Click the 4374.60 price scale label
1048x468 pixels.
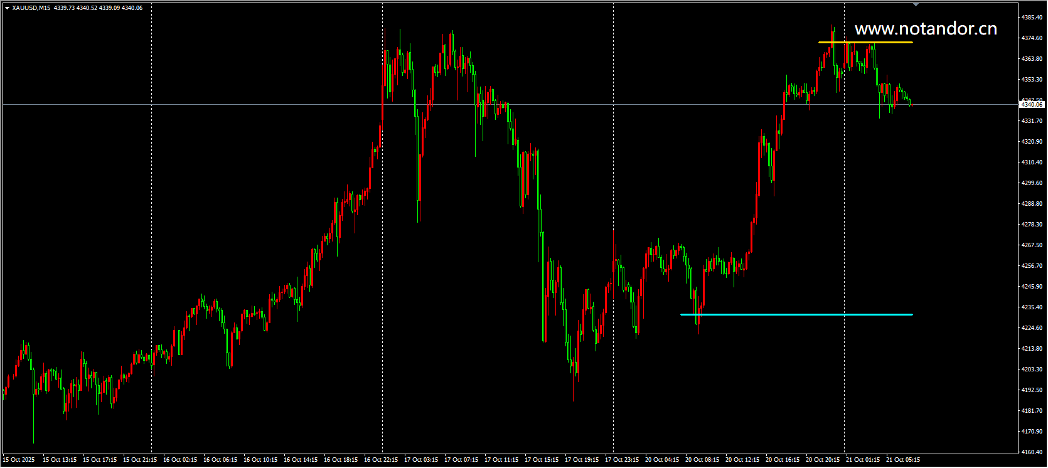point(1032,38)
